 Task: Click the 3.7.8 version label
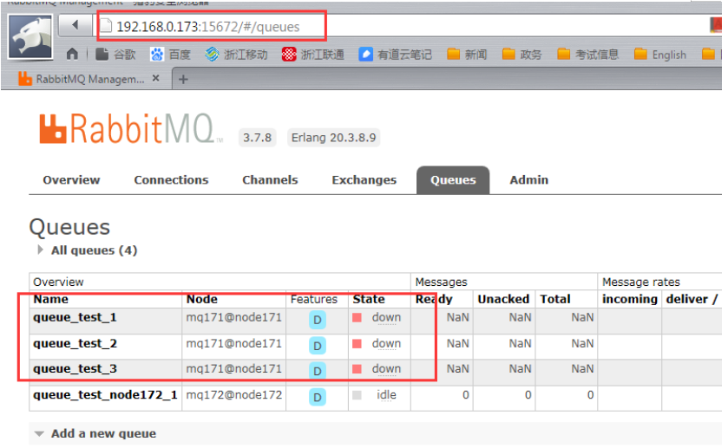click(x=257, y=138)
